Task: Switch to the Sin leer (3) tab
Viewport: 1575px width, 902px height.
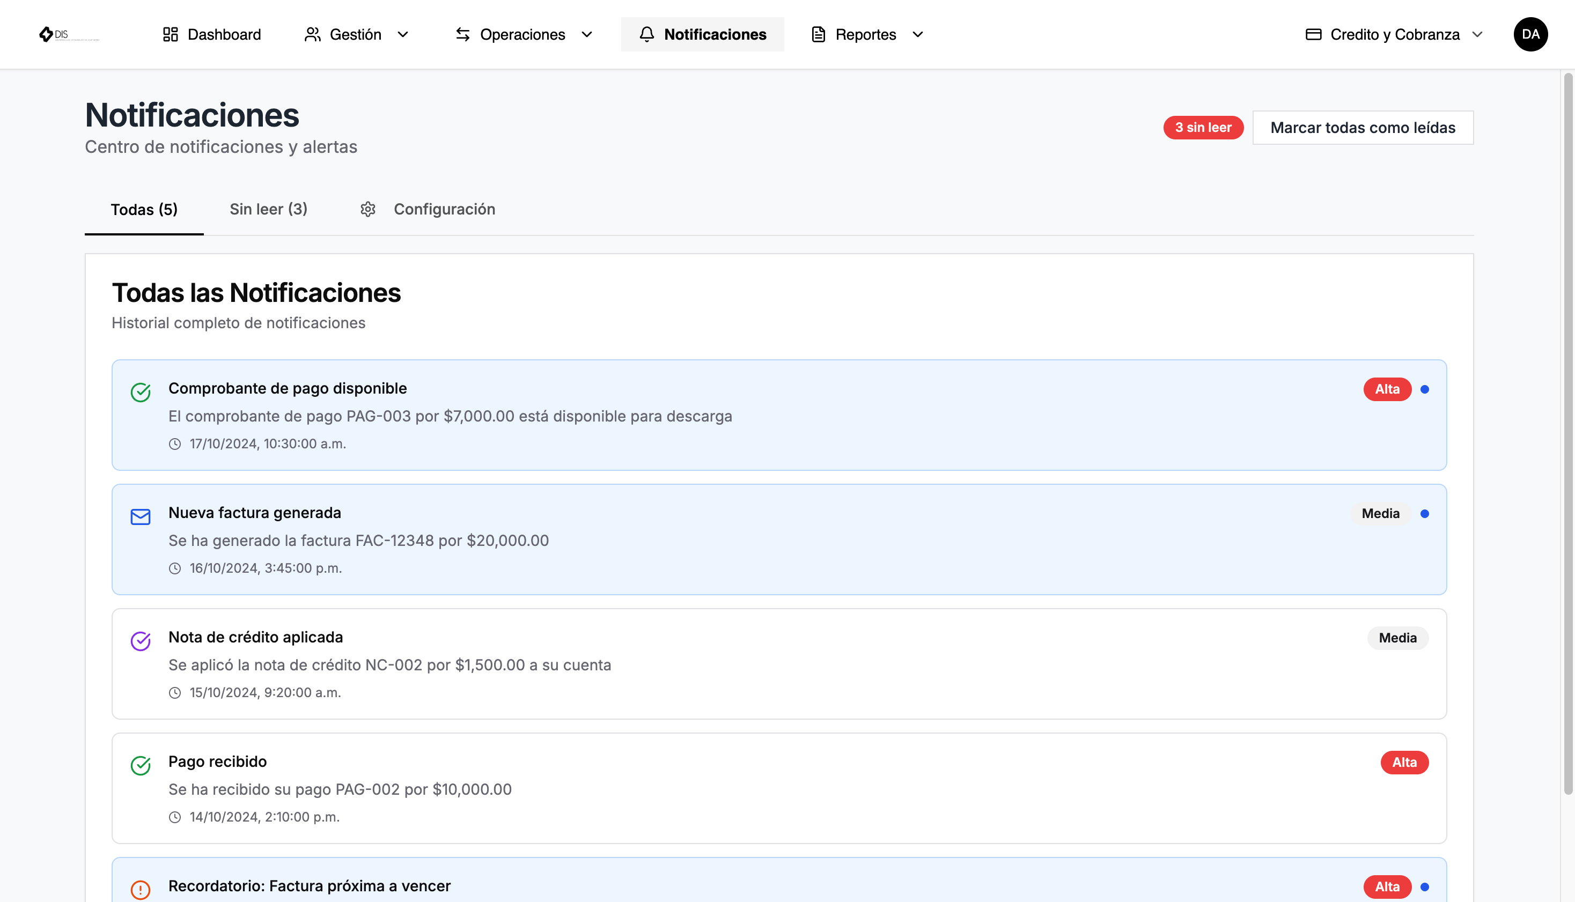Action: pos(268,209)
